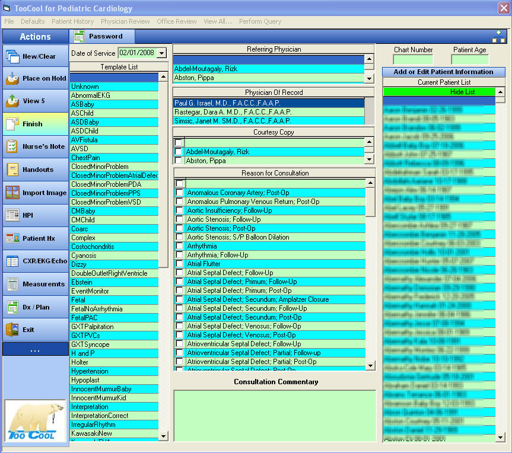Select the ChestPain template
The width and height of the screenshot is (512, 453).
pyautogui.click(x=115, y=158)
